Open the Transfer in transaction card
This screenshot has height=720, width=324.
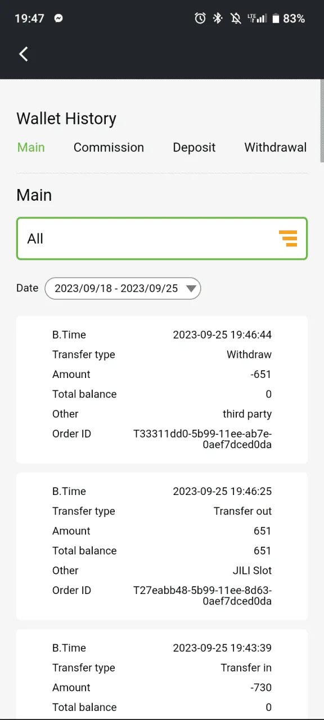(162, 674)
